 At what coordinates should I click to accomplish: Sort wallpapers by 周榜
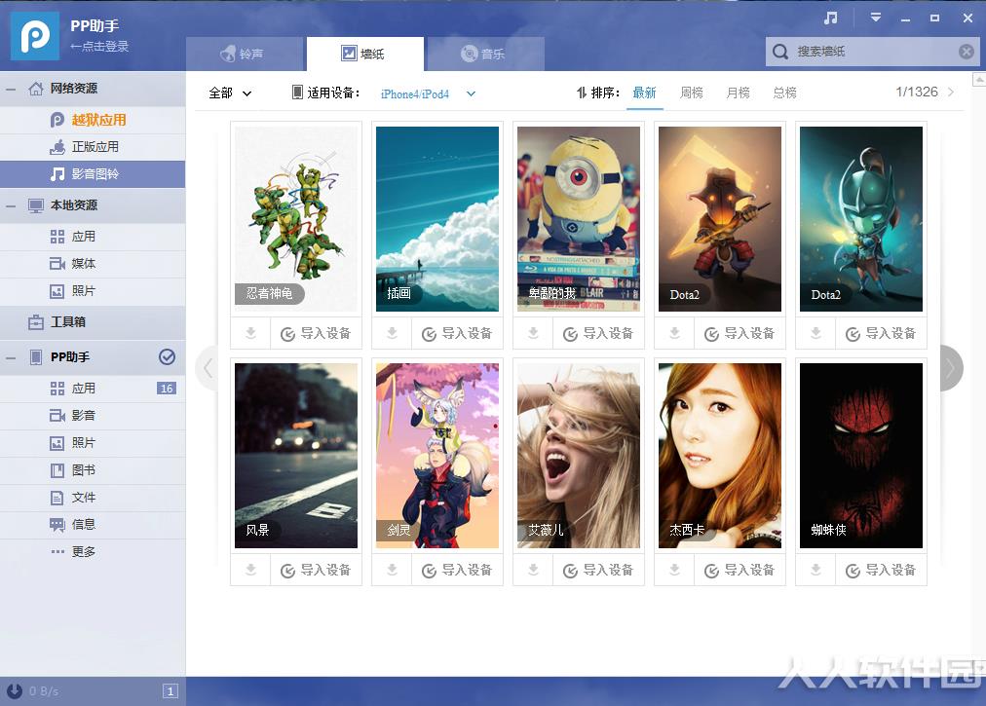click(691, 93)
